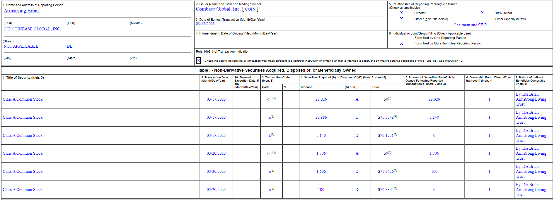Click 100 in the Beneficially Owned column
This screenshot has height=200, width=554.
pyautogui.click(x=434, y=171)
